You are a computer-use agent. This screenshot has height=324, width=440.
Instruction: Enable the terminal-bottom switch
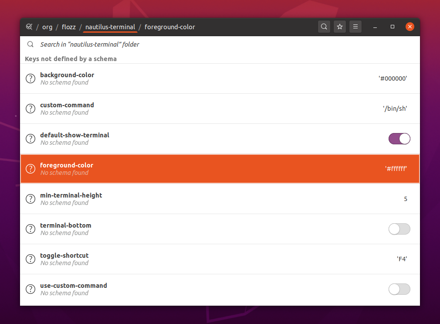point(399,229)
